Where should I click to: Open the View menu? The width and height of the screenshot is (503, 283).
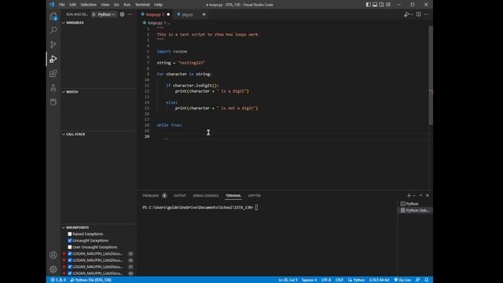(x=105, y=5)
